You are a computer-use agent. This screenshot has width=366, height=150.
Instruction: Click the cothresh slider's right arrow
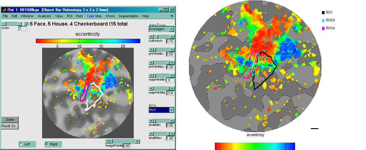172,36
